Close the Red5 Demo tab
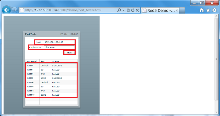 [177, 10]
